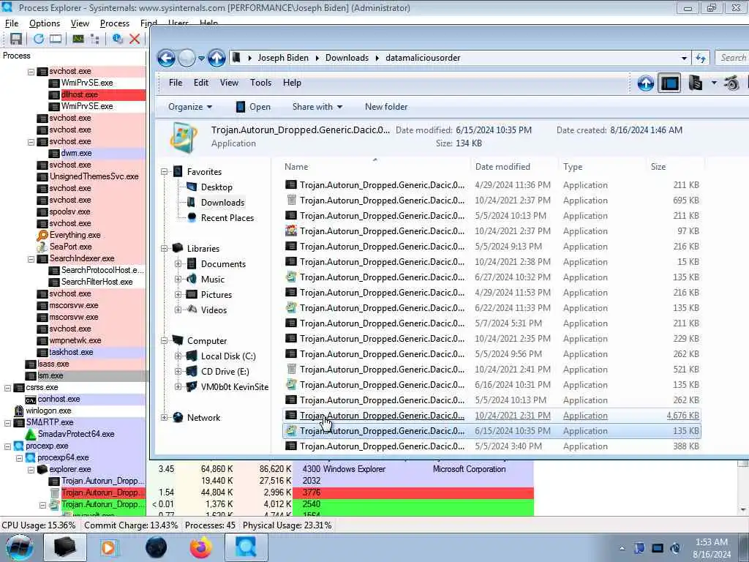Collapse the Favorites tree node

pyautogui.click(x=164, y=171)
